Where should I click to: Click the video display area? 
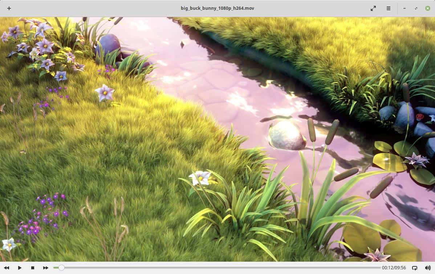217,139
